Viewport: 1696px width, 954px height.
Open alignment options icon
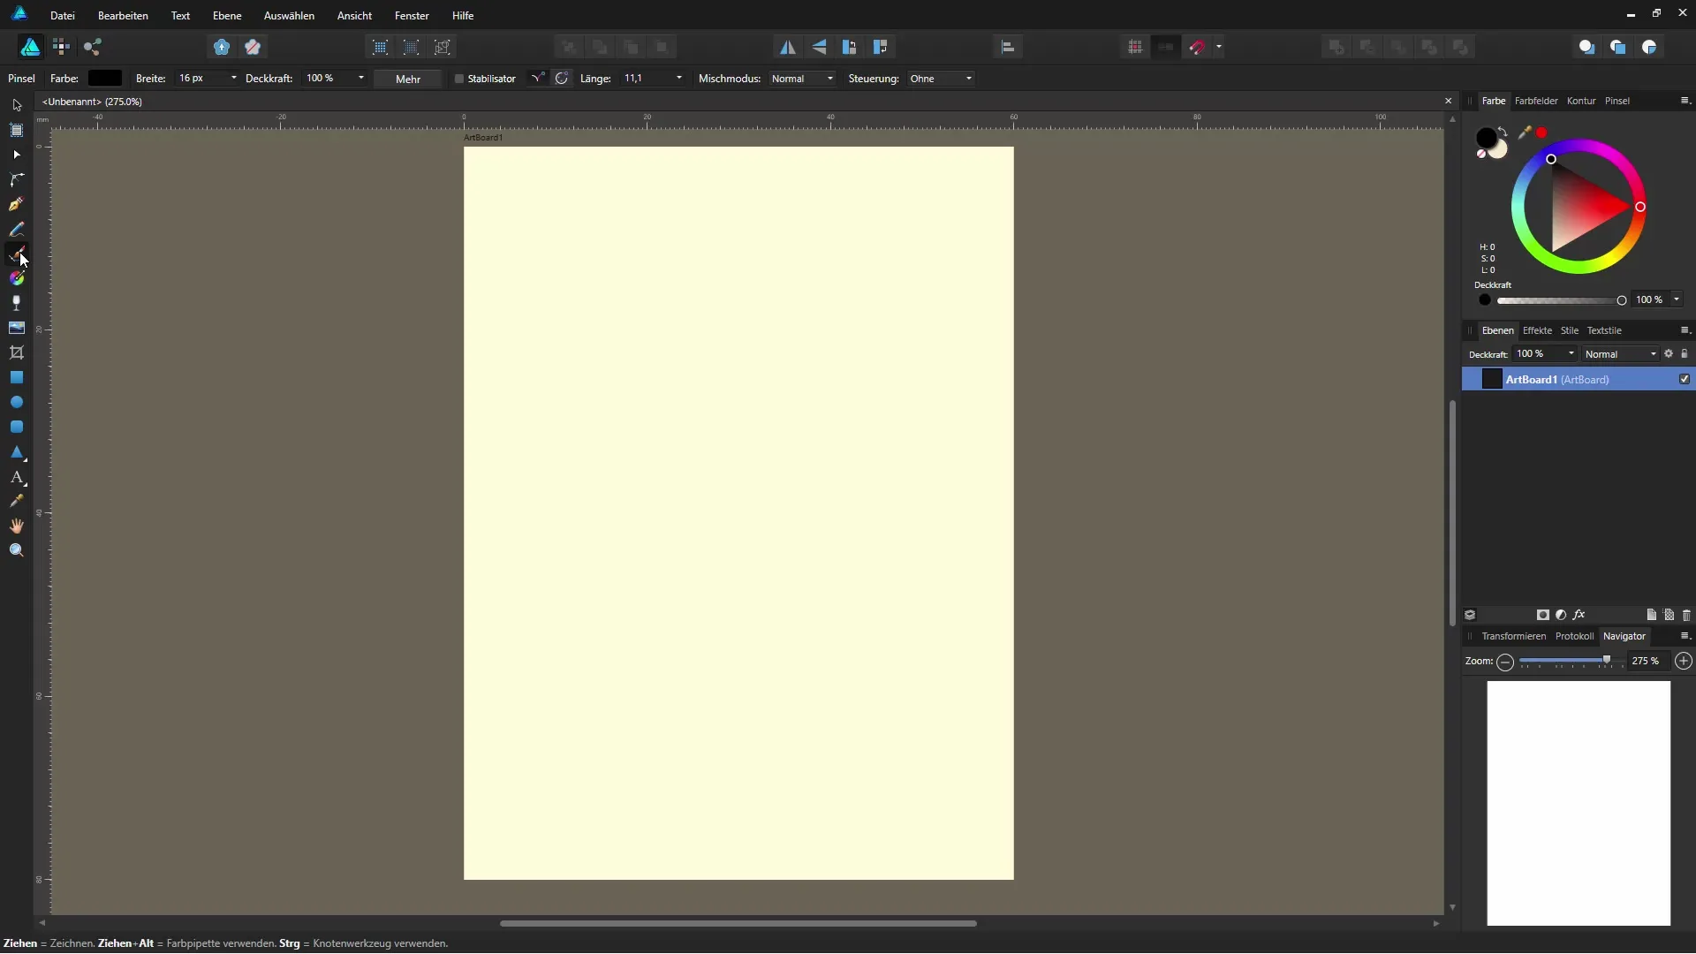pyautogui.click(x=1008, y=47)
